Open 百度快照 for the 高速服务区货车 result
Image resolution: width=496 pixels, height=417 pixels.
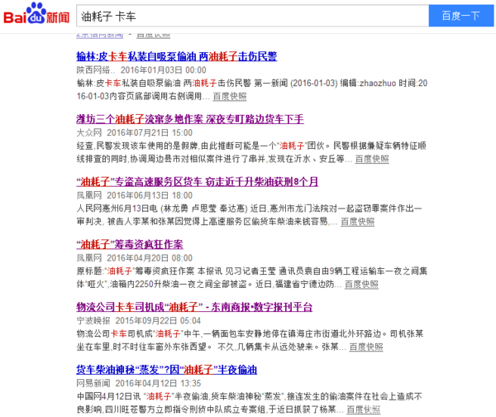click(x=358, y=221)
